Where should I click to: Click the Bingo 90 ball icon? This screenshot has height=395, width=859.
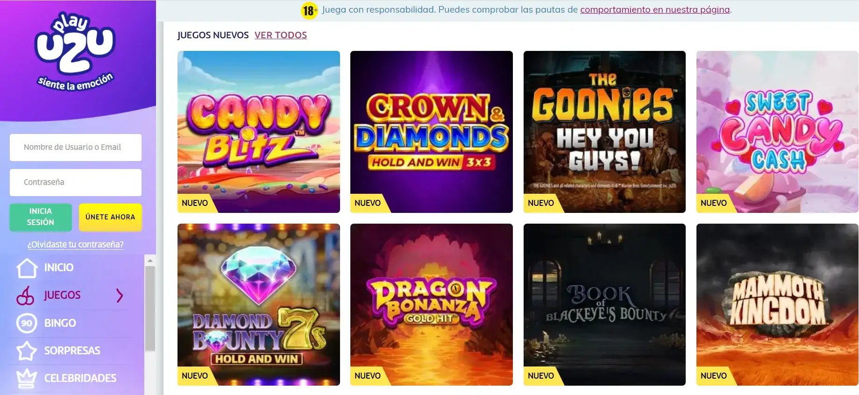27,323
